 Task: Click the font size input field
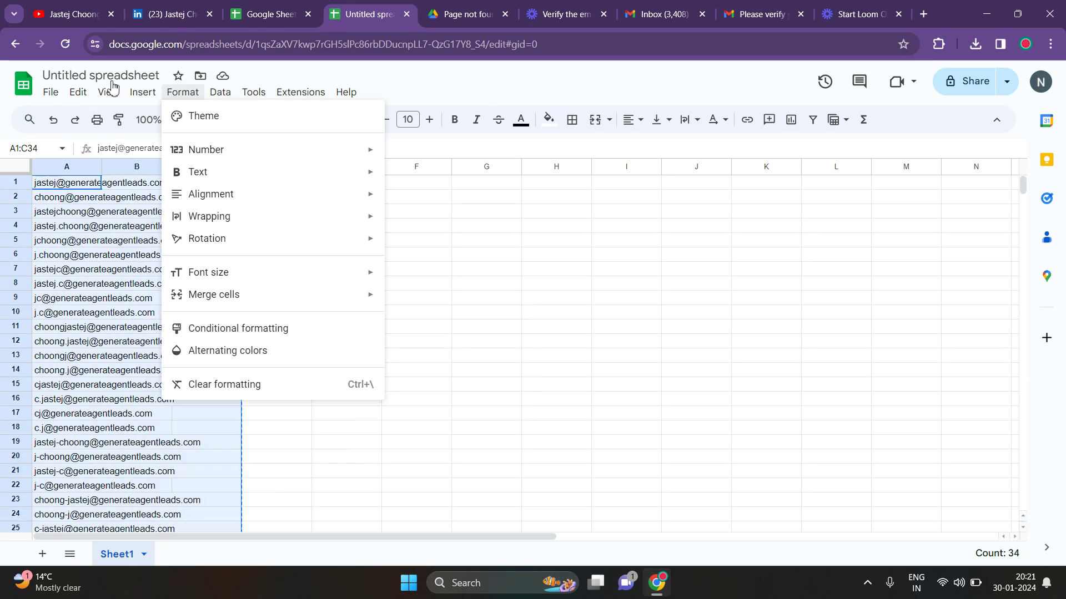(408, 119)
